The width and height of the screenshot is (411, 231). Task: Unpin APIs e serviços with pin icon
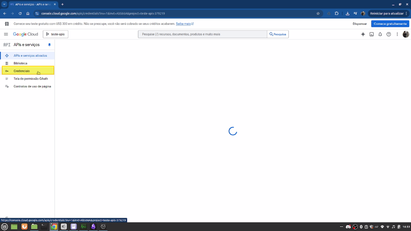49,45
